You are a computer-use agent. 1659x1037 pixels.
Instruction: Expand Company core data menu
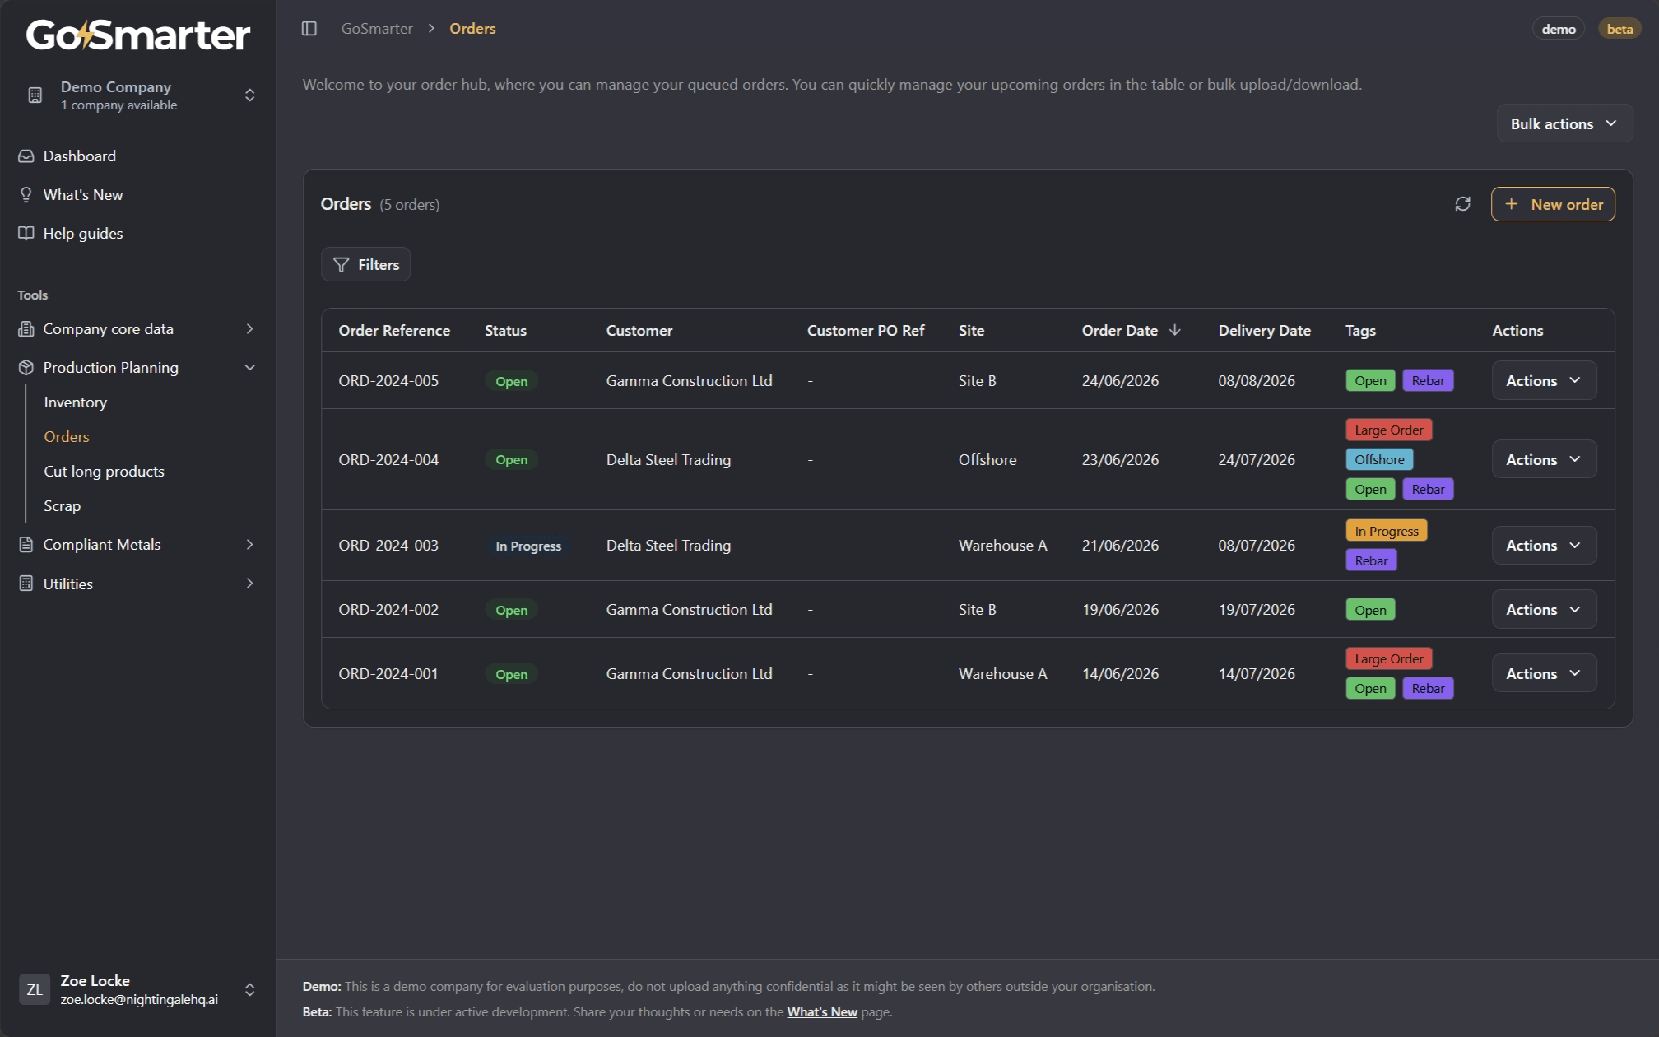[249, 329]
